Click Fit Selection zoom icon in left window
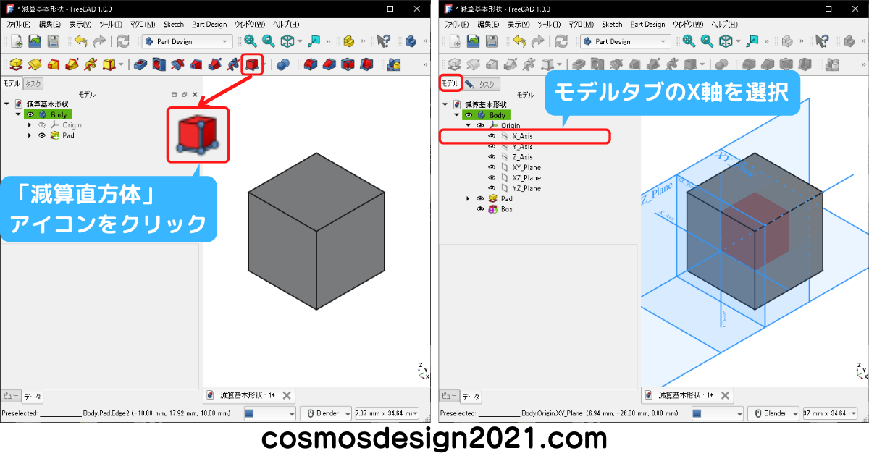Screen dimensions: 869x456 269,41
